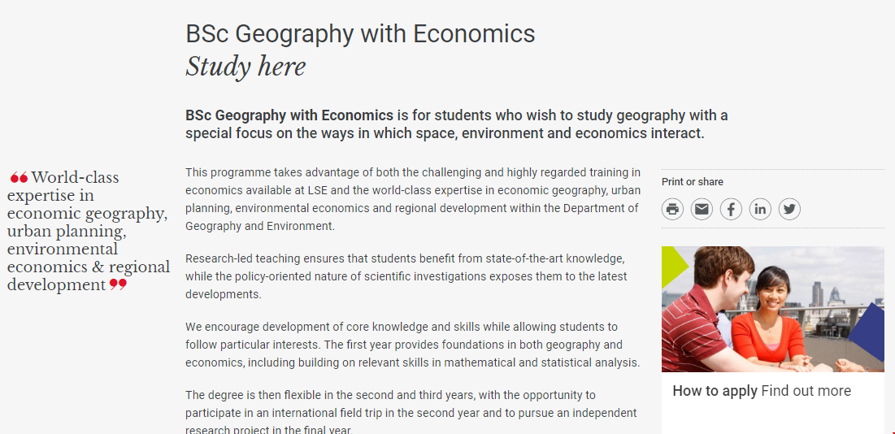Click the bold intro summary sentence

tap(456, 124)
